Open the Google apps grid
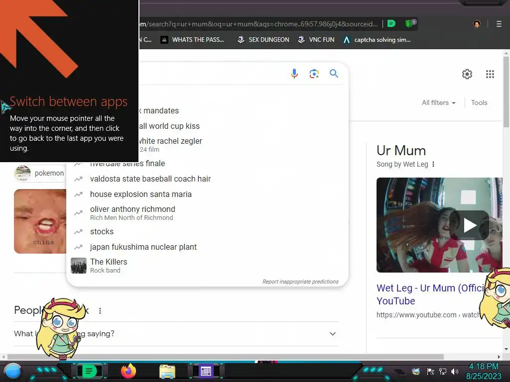Screen dimensions: 510x382 (490, 74)
